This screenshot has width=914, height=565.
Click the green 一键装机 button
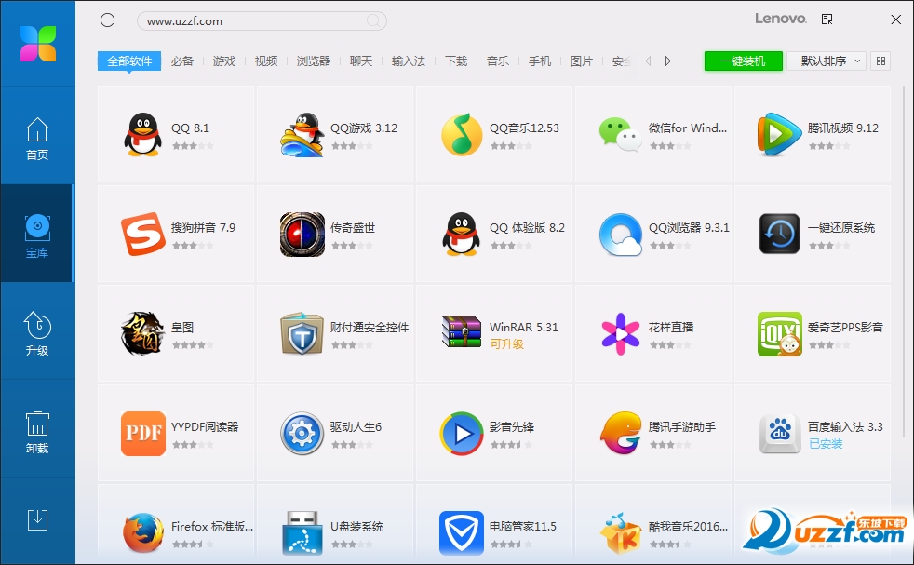[x=744, y=61]
